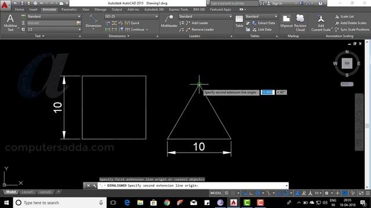The width and height of the screenshot is (371, 208).
Task: Click Sign In in the title bar
Action: coord(275,3)
